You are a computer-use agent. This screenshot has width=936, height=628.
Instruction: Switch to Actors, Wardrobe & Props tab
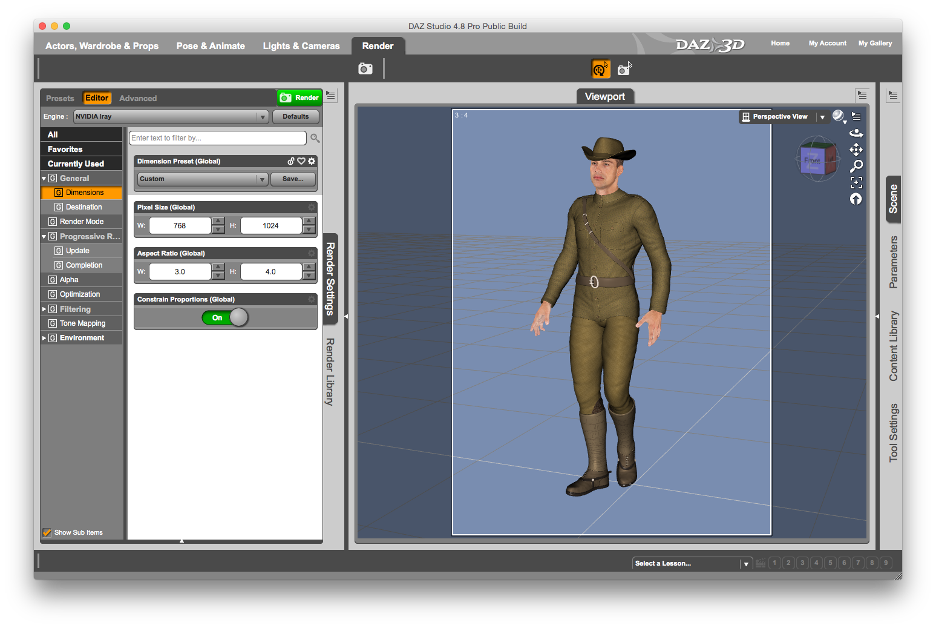click(x=102, y=46)
